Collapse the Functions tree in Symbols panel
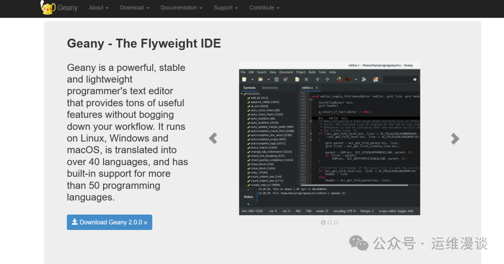 [x=242, y=94]
